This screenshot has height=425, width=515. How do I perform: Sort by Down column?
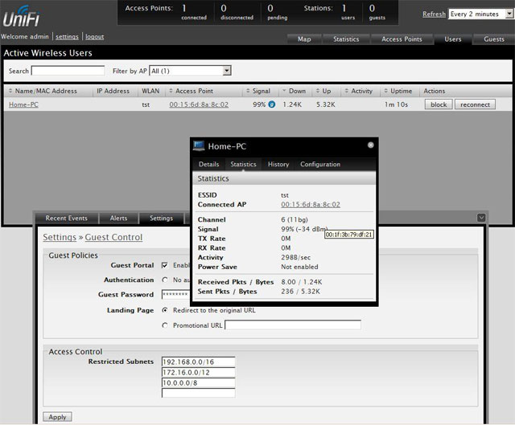click(294, 91)
